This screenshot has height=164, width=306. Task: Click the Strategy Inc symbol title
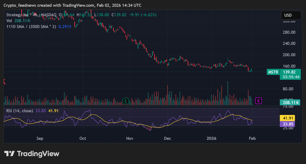pyautogui.click(x=17, y=15)
